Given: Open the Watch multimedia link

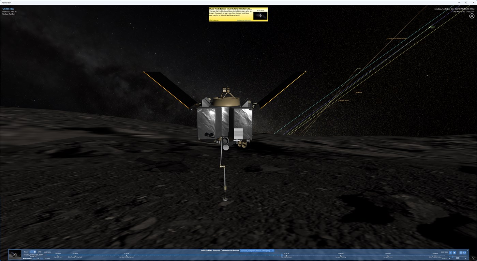Looking at the screenshot, I should coord(34,258).
